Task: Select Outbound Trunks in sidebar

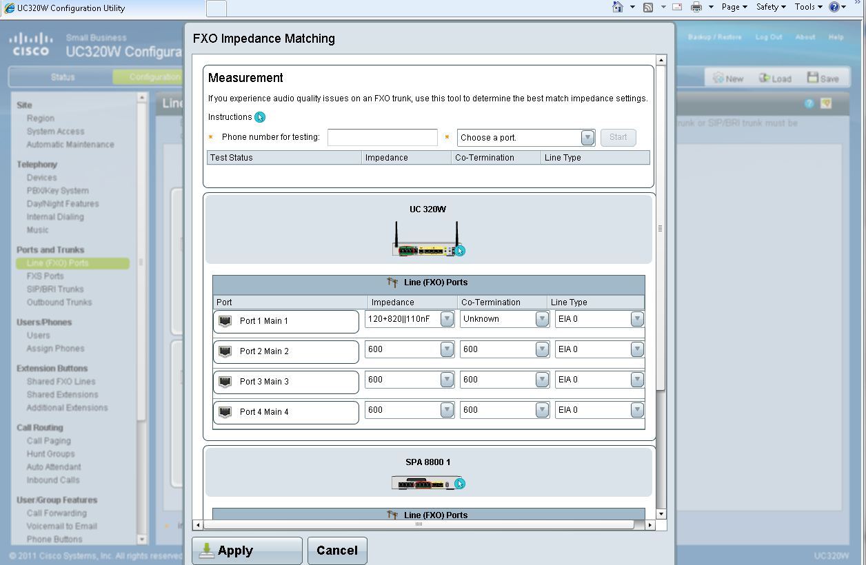Action: (59, 302)
